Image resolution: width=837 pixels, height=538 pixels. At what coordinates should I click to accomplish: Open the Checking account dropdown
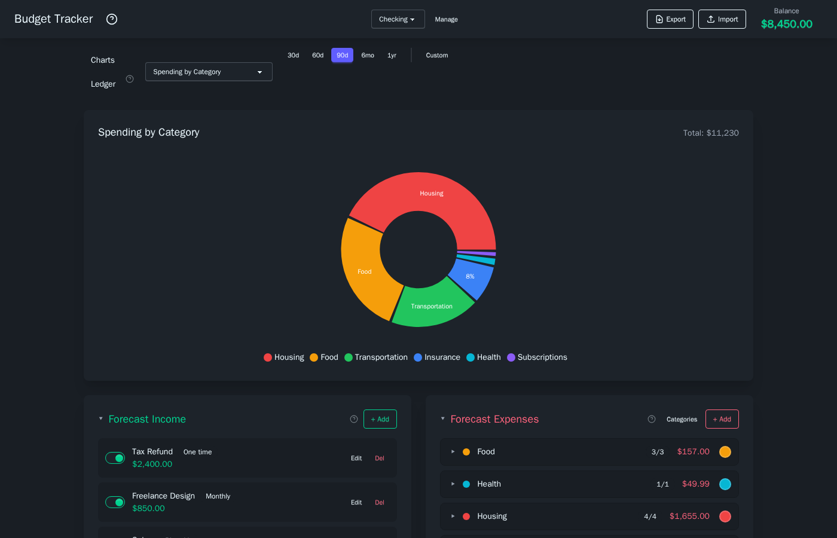[x=398, y=19]
